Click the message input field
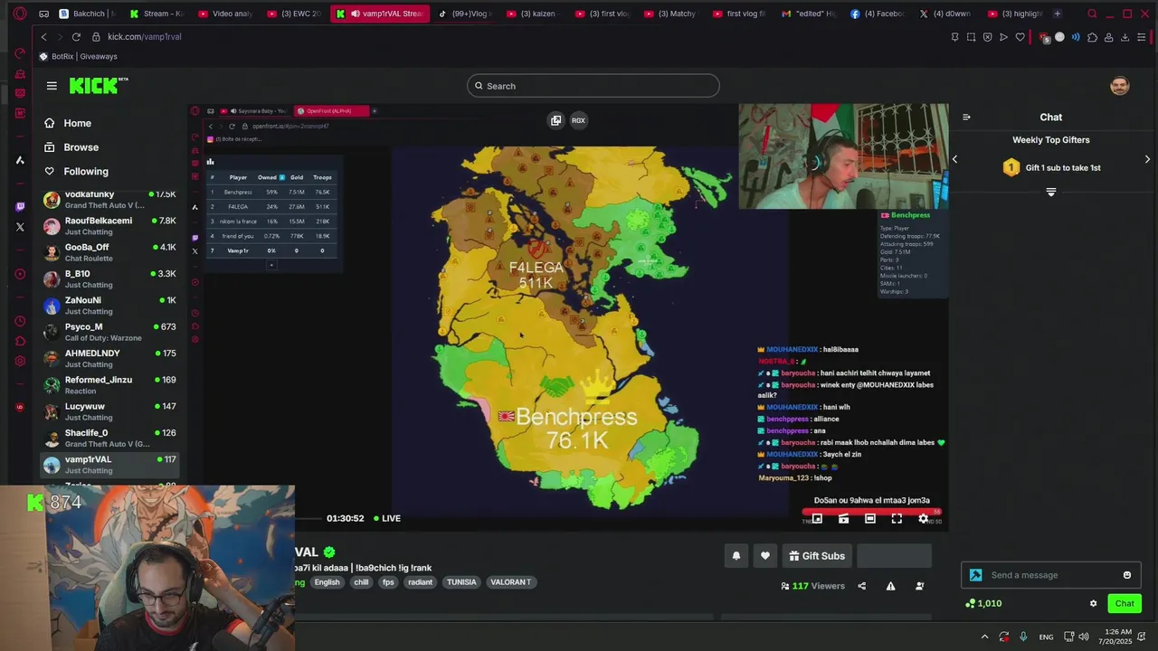 coord(1053,575)
